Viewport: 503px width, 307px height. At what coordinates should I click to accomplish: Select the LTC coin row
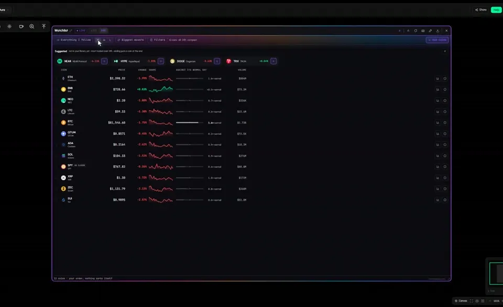252,112
